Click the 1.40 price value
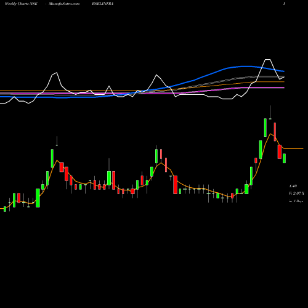Viewport: 308px width, 308px height. coord(293,186)
